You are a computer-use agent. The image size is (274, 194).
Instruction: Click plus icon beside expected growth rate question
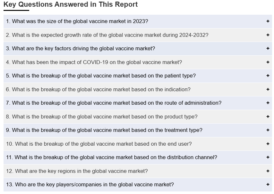268,35
